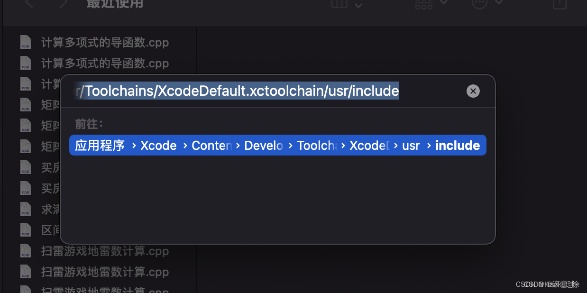Expand the view mode chevron dropdown
This screenshot has height=293, width=587.
[358, 5]
